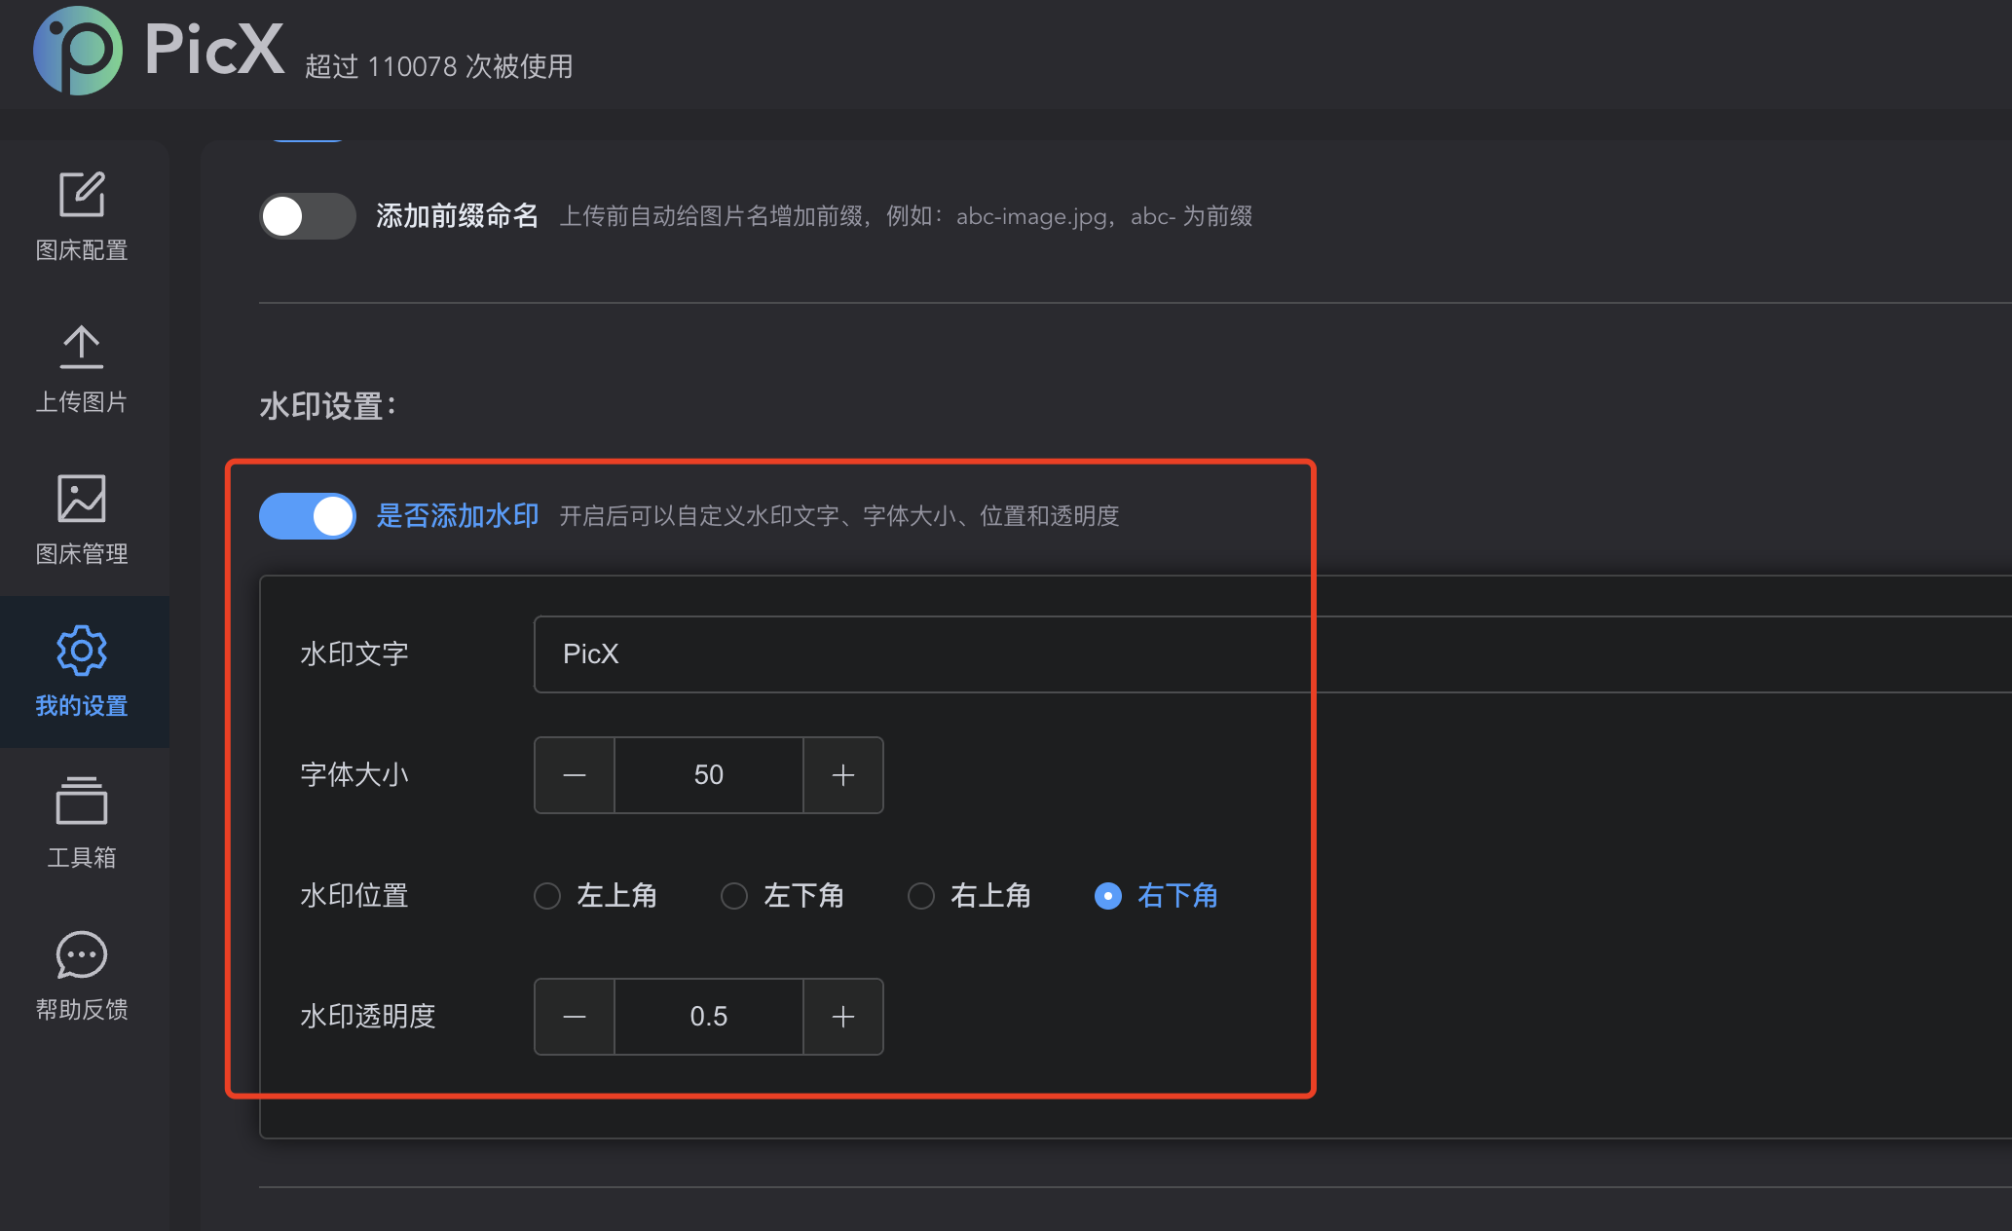Screen dimensions: 2012x1231
Task: Open 上传图片 upload icon
Action: coord(82,348)
